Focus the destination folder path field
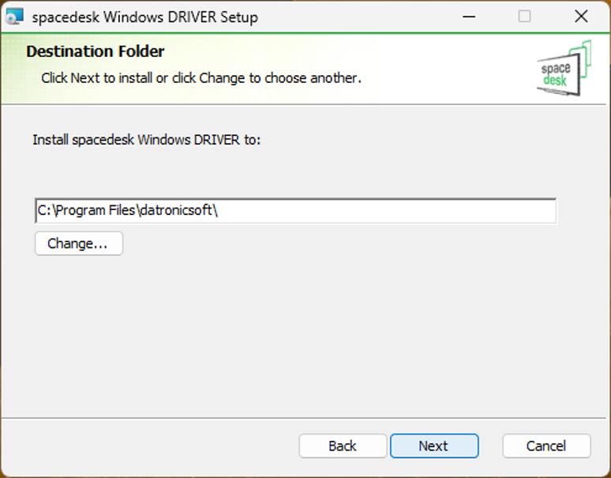 [296, 210]
